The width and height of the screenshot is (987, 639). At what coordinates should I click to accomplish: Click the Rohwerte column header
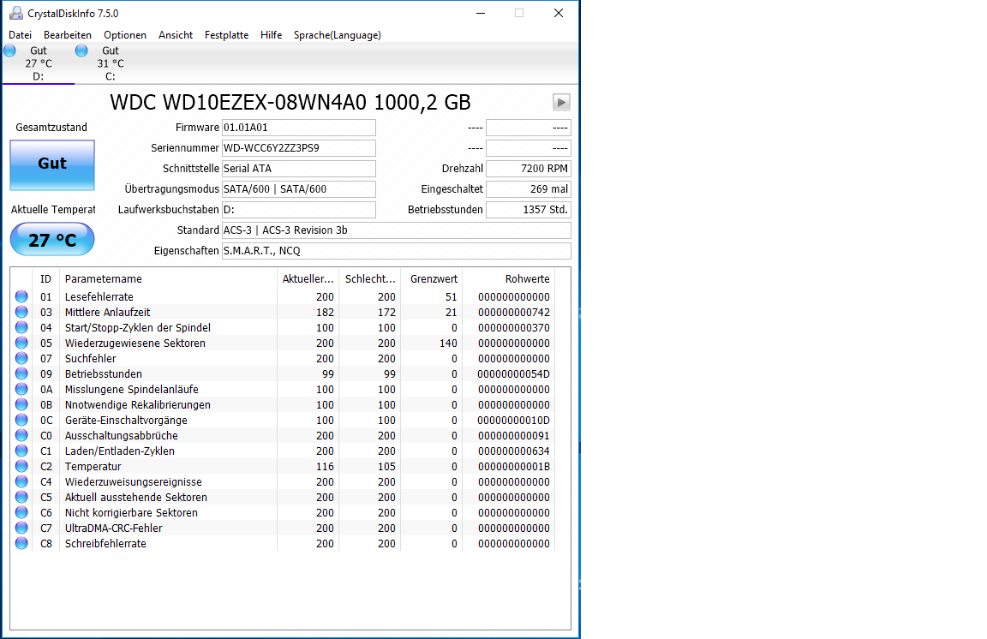(509, 279)
